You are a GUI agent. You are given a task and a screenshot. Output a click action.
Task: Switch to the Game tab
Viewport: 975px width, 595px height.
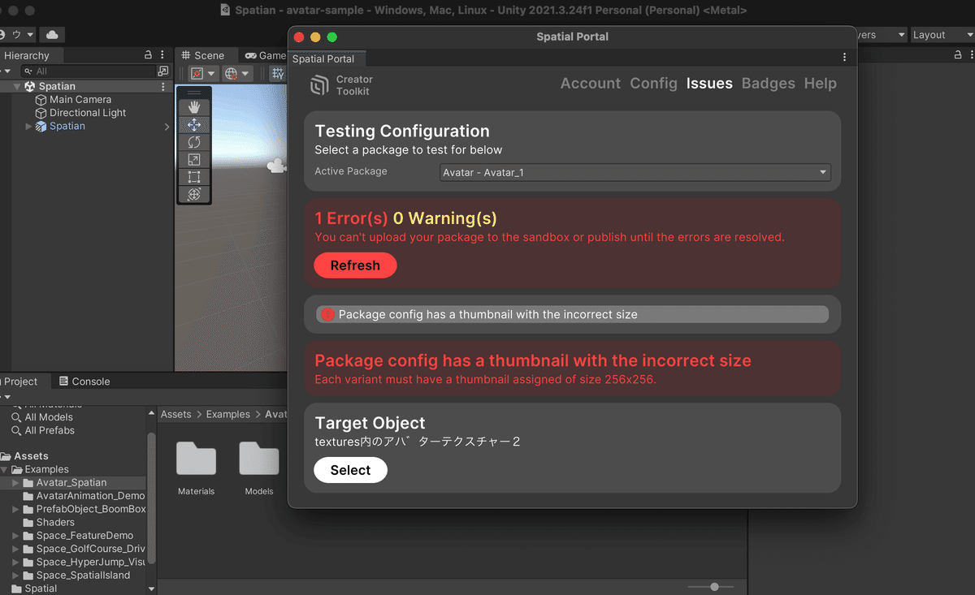[x=265, y=55]
